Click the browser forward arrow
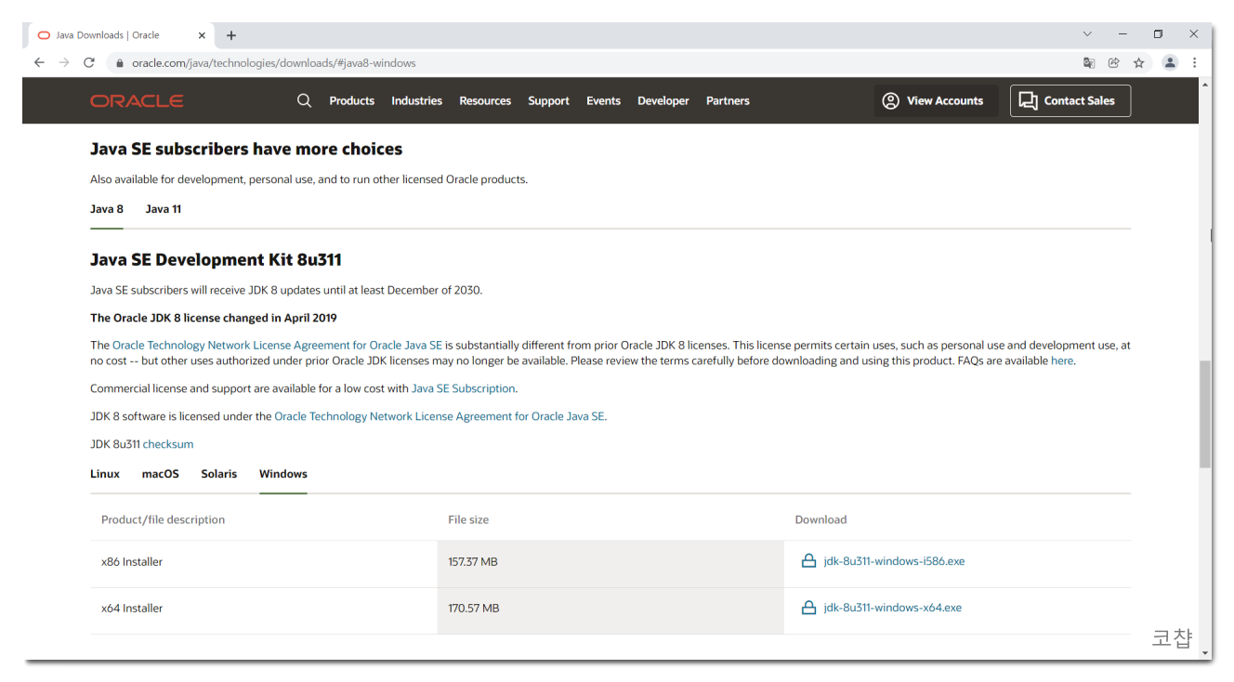This screenshot has width=1234, height=682. tap(64, 62)
